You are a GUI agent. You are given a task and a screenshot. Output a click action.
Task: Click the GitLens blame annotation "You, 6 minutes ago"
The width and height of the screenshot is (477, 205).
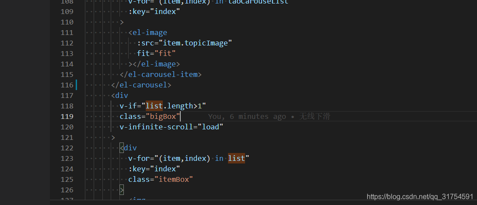[x=247, y=116]
